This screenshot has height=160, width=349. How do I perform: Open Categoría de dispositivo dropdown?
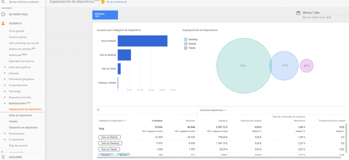tap(112, 121)
